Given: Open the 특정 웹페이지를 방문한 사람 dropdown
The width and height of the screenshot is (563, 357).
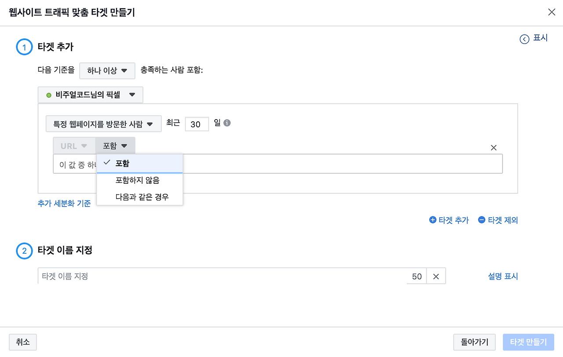Looking at the screenshot, I should 103,124.
